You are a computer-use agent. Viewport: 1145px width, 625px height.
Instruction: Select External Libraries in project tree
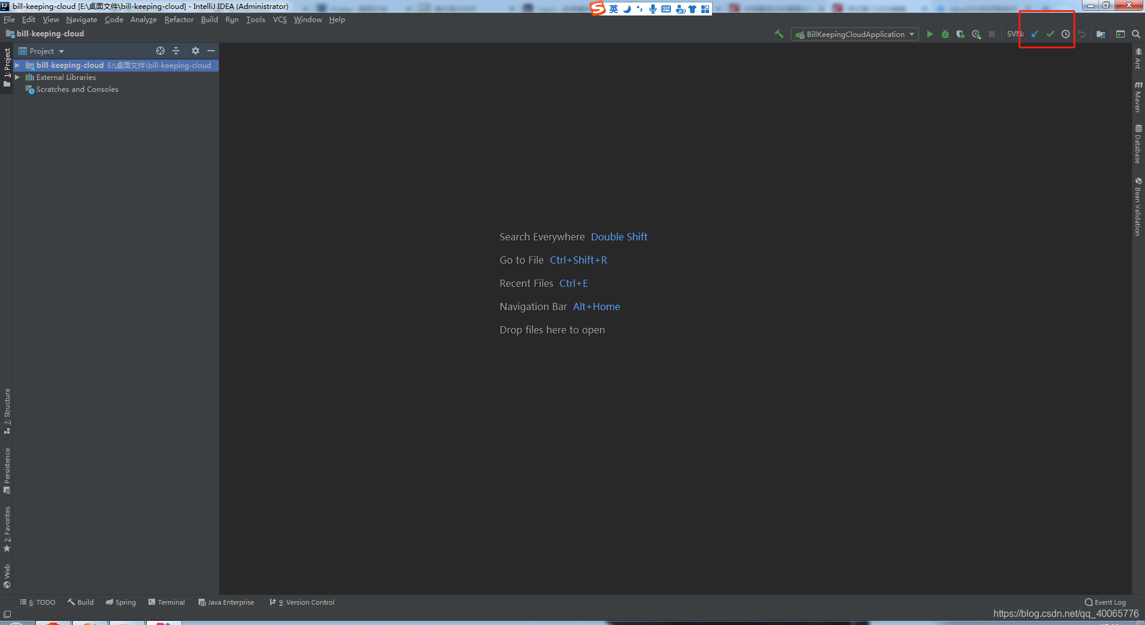pyautogui.click(x=66, y=77)
